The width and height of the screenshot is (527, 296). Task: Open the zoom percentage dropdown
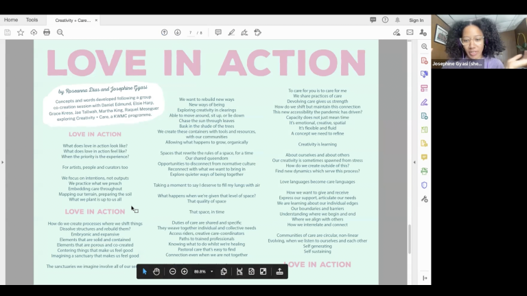coord(211,271)
